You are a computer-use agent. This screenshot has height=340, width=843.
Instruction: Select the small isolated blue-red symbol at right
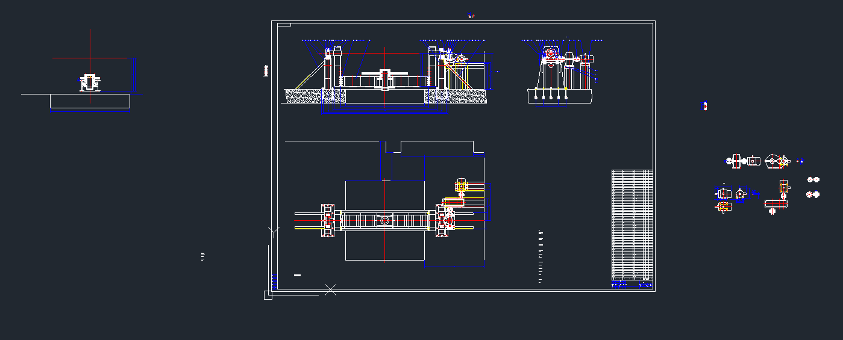(703, 106)
